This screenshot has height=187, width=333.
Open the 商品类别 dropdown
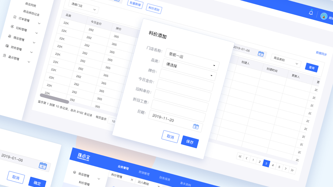(x=286, y=61)
